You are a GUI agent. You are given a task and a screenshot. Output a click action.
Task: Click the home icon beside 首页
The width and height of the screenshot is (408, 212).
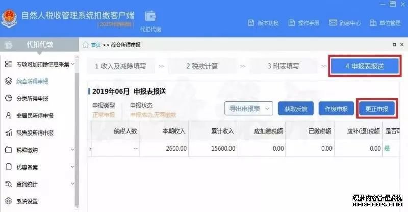coord(86,45)
